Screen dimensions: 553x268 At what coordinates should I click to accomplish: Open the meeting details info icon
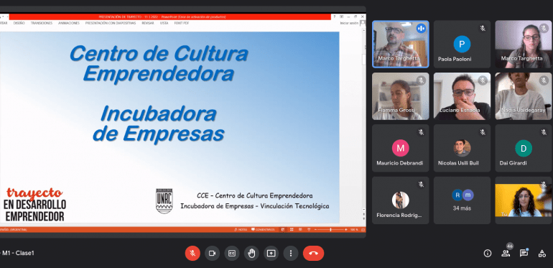click(x=488, y=253)
